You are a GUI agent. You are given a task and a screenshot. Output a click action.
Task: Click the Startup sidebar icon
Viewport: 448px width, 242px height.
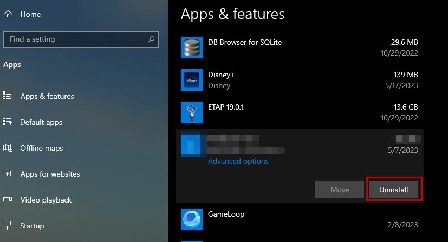pyautogui.click(x=8, y=226)
